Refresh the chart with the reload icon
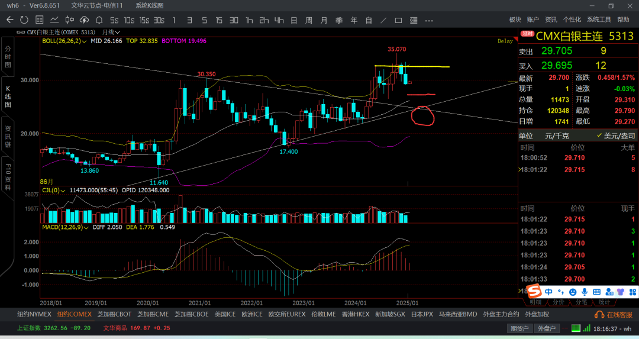The height and width of the screenshot is (339, 639). (24, 20)
